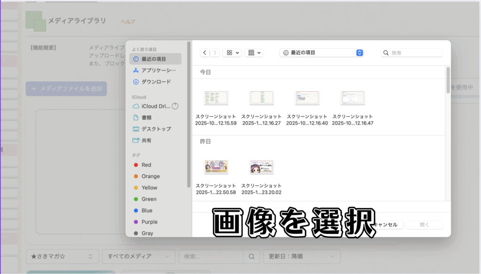Select 書類 documents folder in sidebar

coord(147,117)
